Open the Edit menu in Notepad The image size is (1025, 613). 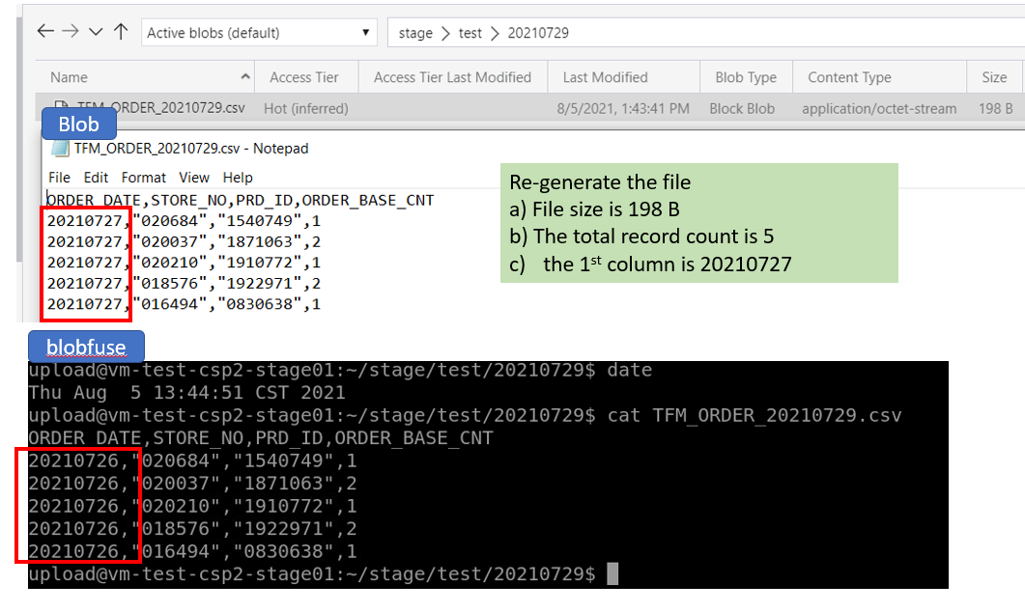click(96, 177)
